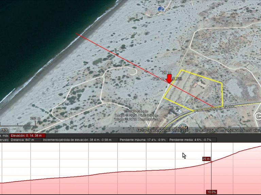Click the 20 m elevation label on profile
Screen dimensions: 261x195
coord(206,159)
